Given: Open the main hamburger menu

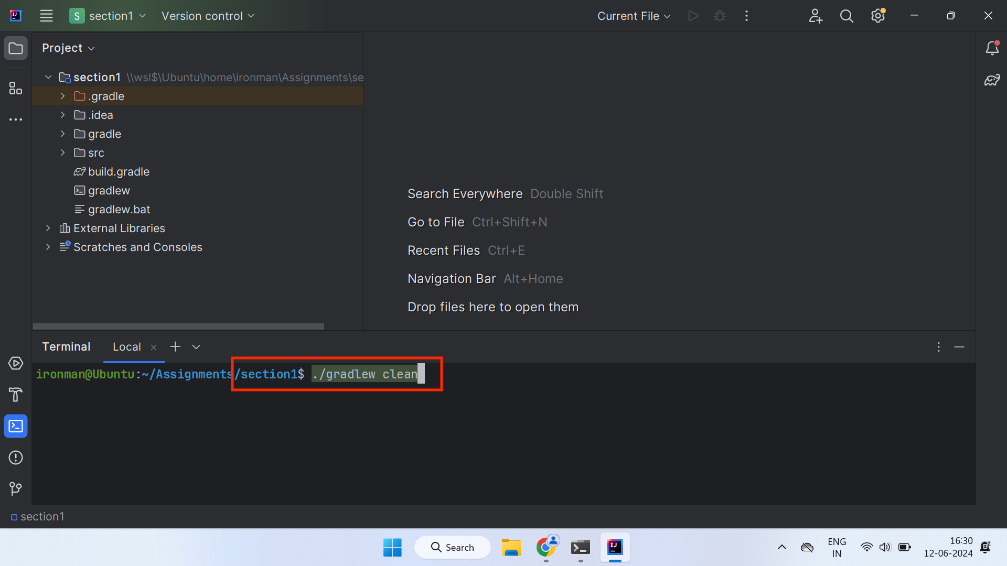Looking at the screenshot, I should click(46, 16).
